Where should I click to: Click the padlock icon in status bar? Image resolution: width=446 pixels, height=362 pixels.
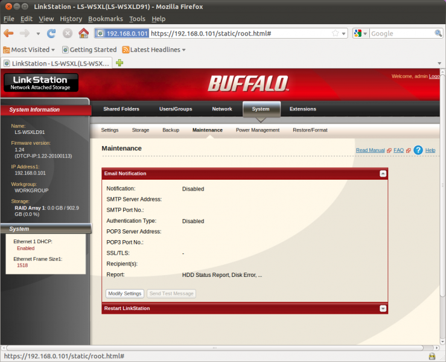pyautogui.click(x=432, y=356)
